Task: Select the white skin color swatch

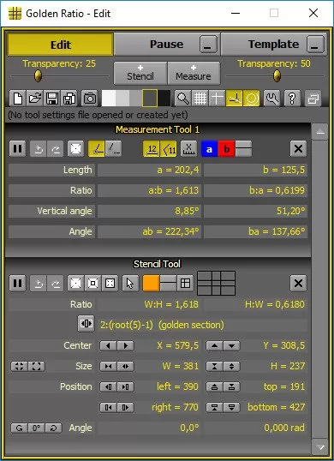Action: pos(109,99)
